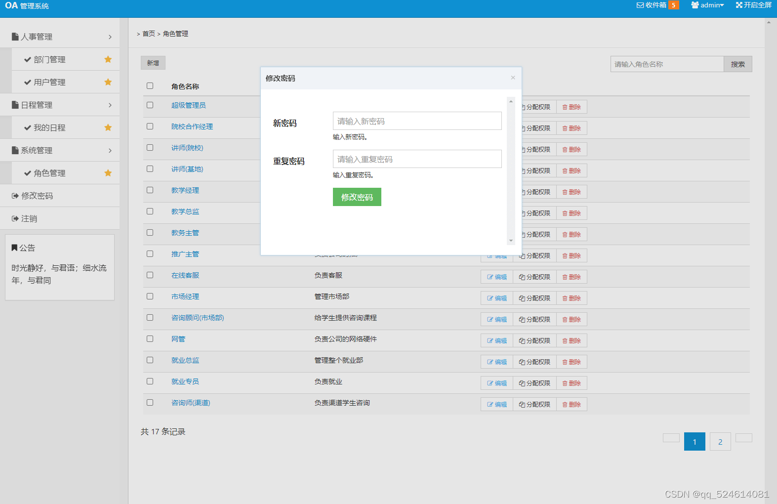The width and height of the screenshot is (777, 504).
Task: Click the dialog scrollbar up arrow
Action: 511,101
